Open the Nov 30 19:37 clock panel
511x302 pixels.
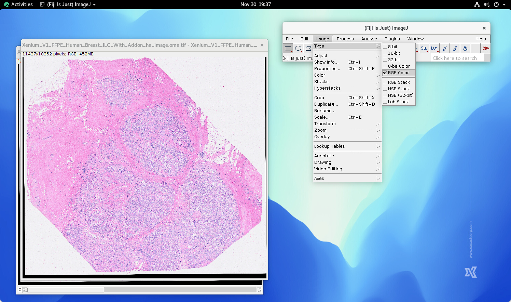coord(255,4)
